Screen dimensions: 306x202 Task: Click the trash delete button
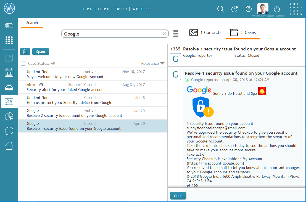point(25,52)
